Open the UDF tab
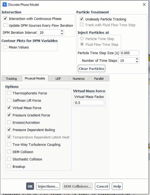The image size is (150, 195). 59,78
